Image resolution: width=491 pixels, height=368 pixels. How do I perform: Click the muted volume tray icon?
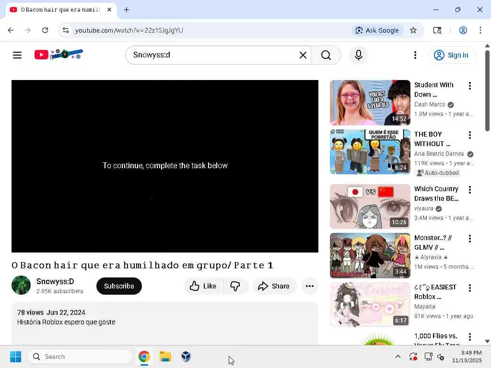tap(441, 356)
